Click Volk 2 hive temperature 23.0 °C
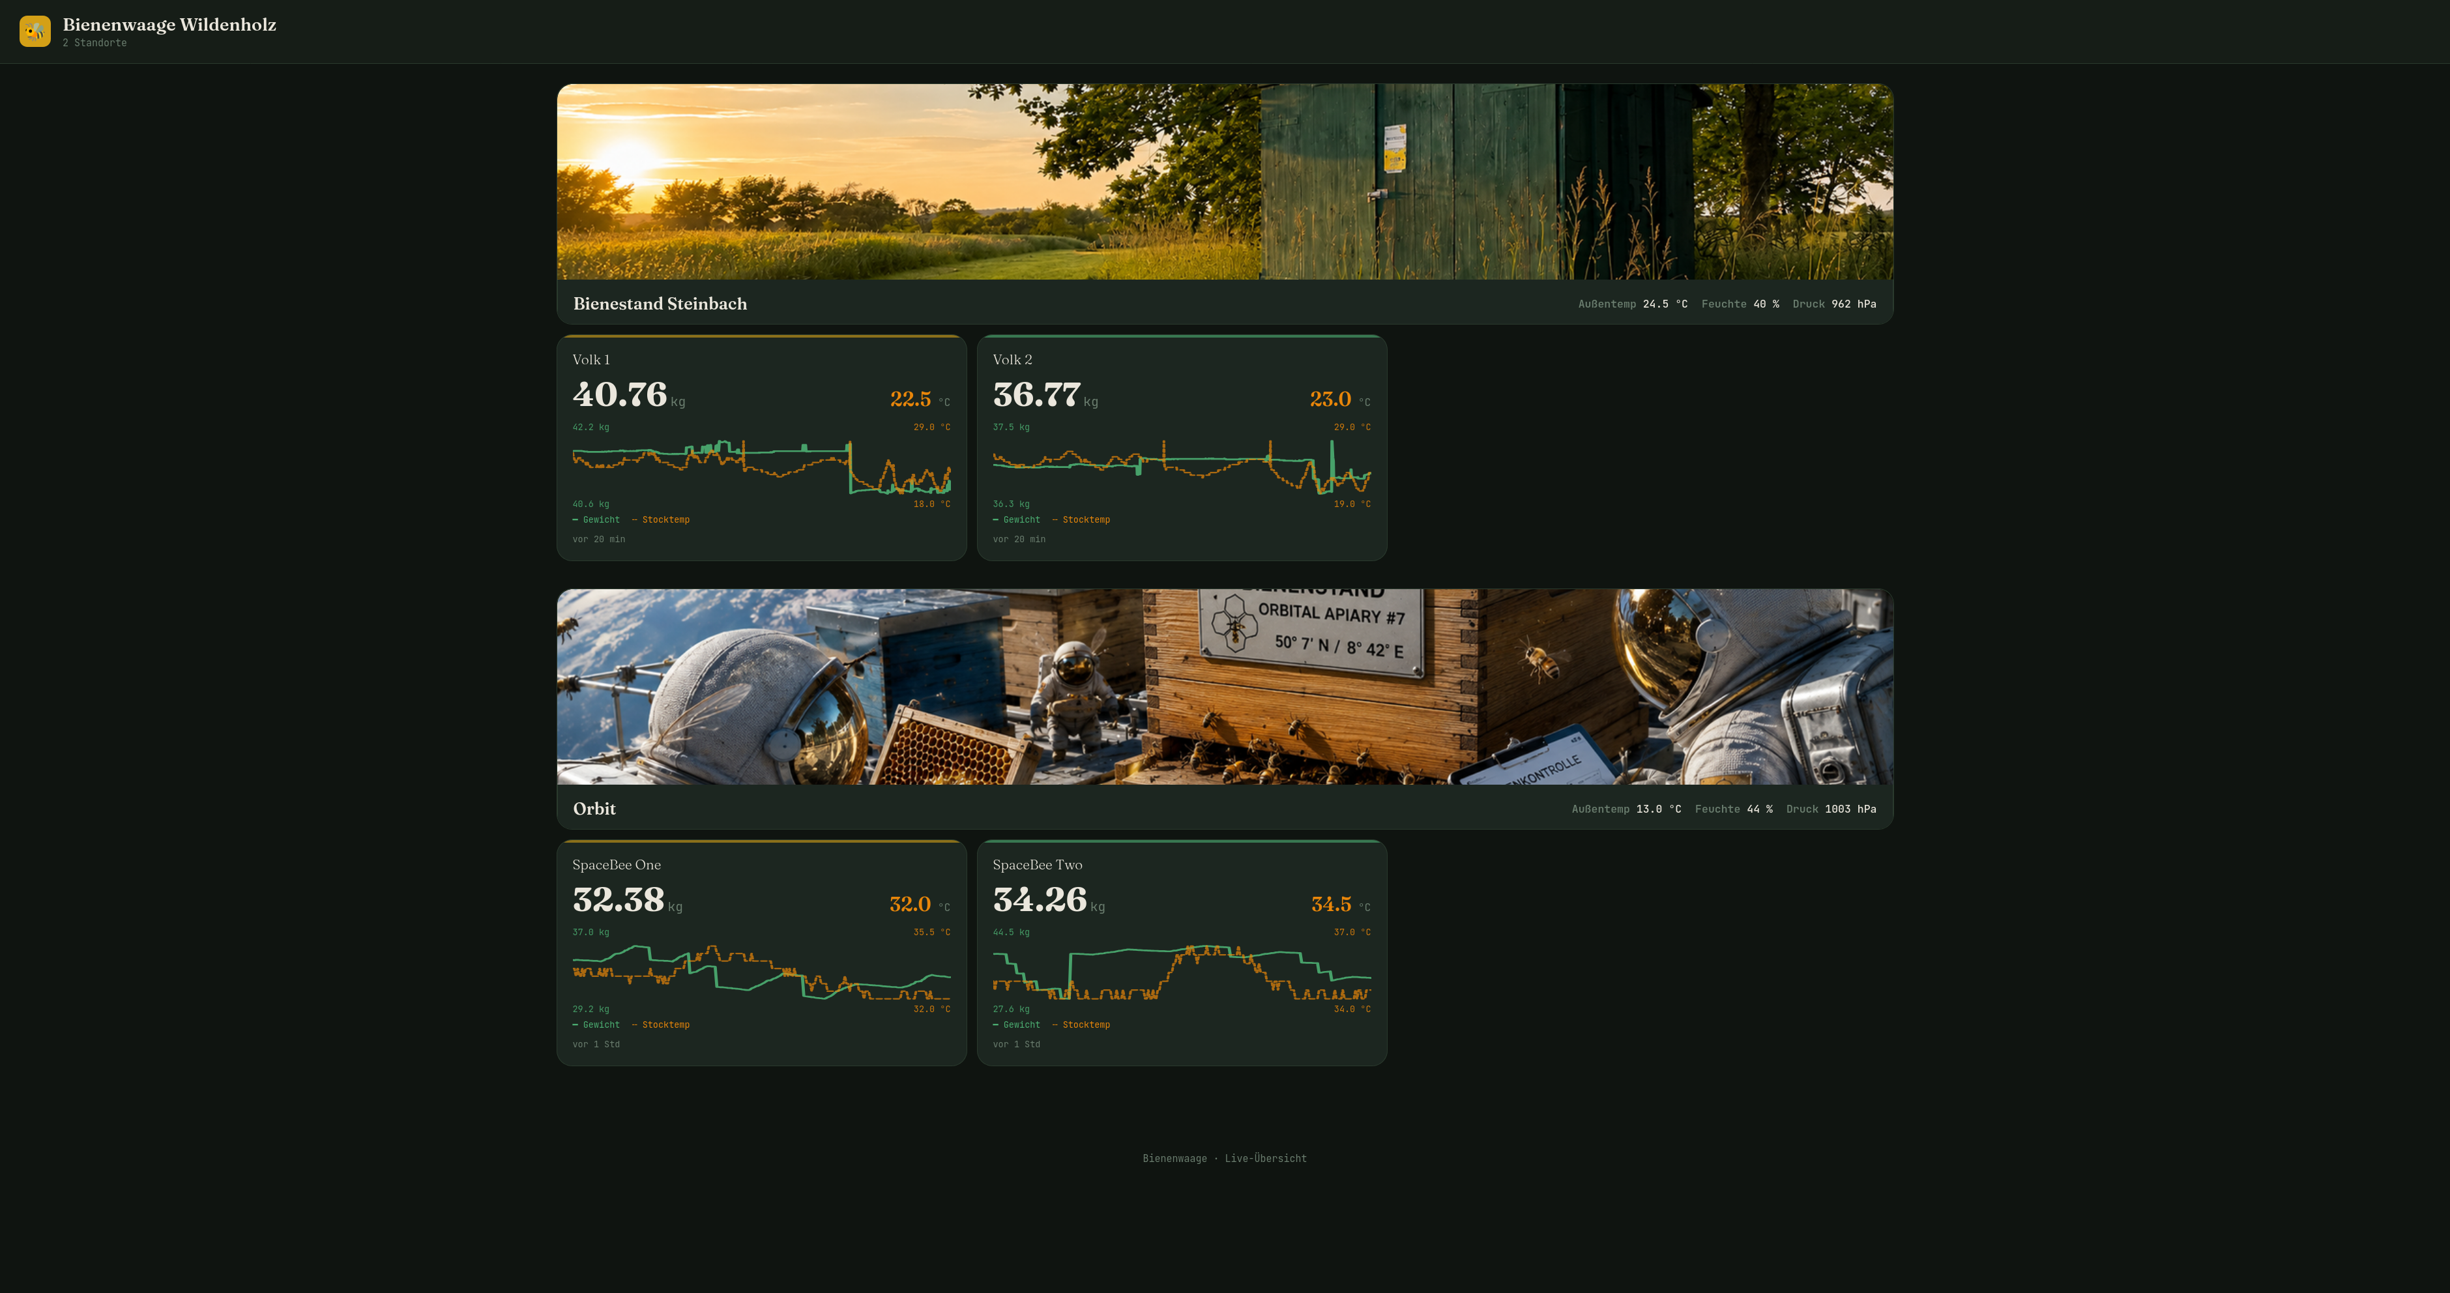Image resolution: width=2450 pixels, height=1293 pixels. click(1340, 400)
